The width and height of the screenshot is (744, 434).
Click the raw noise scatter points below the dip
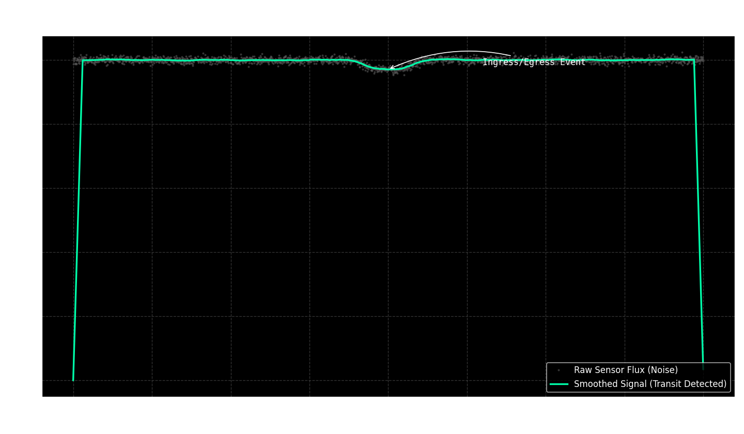click(395, 73)
